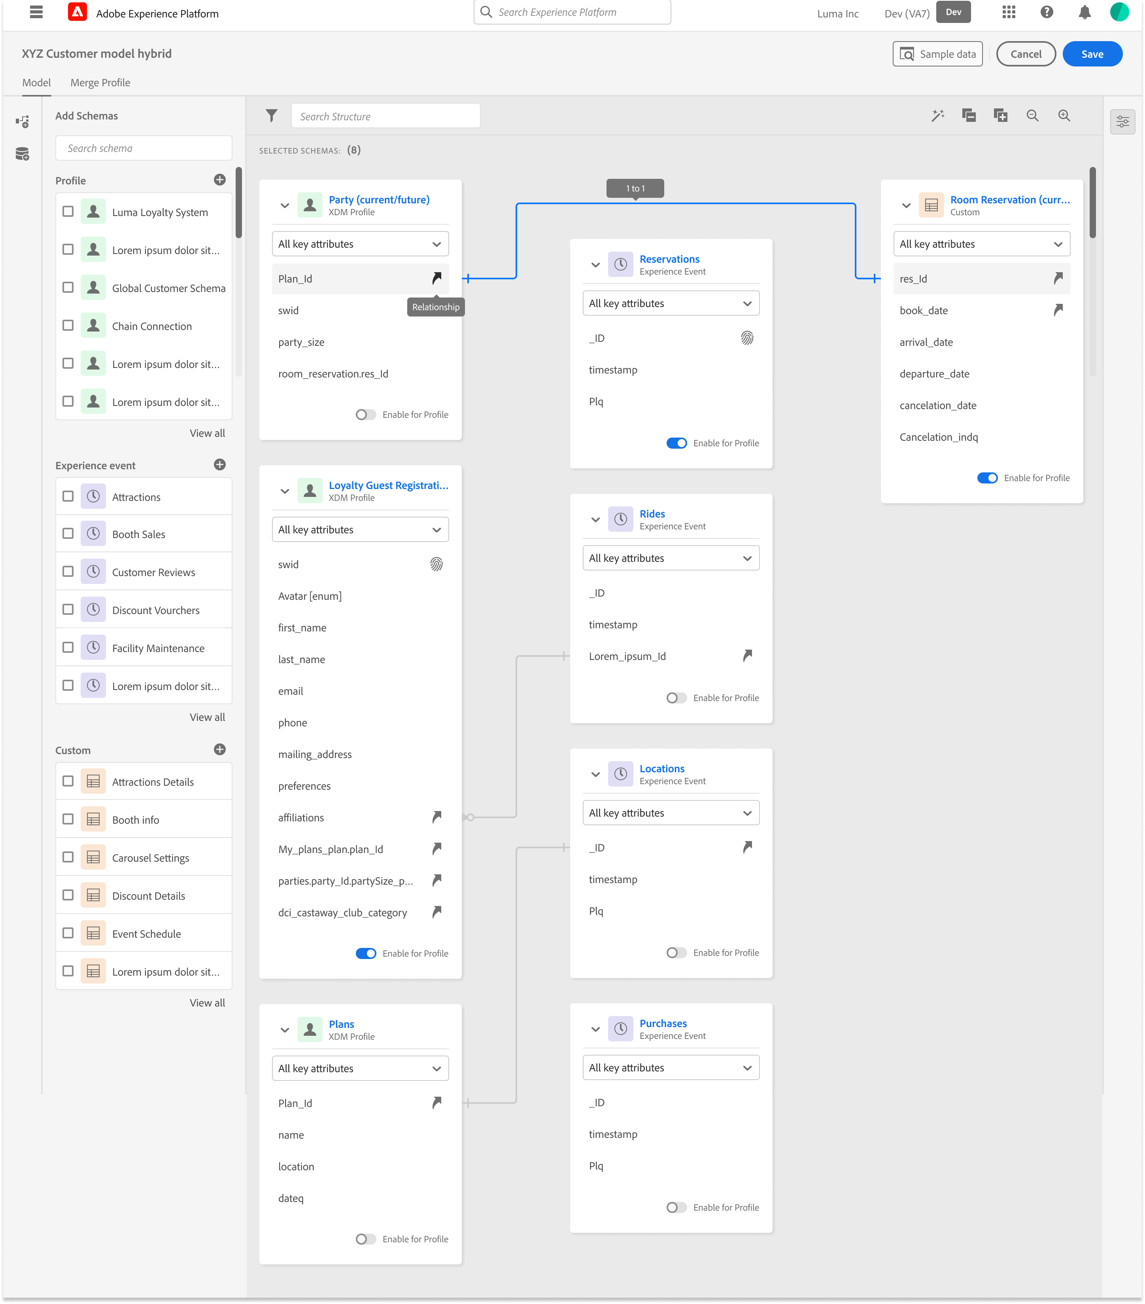Click the Search Structure input field
This screenshot has height=1304, width=1145.
click(x=386, y=116)
